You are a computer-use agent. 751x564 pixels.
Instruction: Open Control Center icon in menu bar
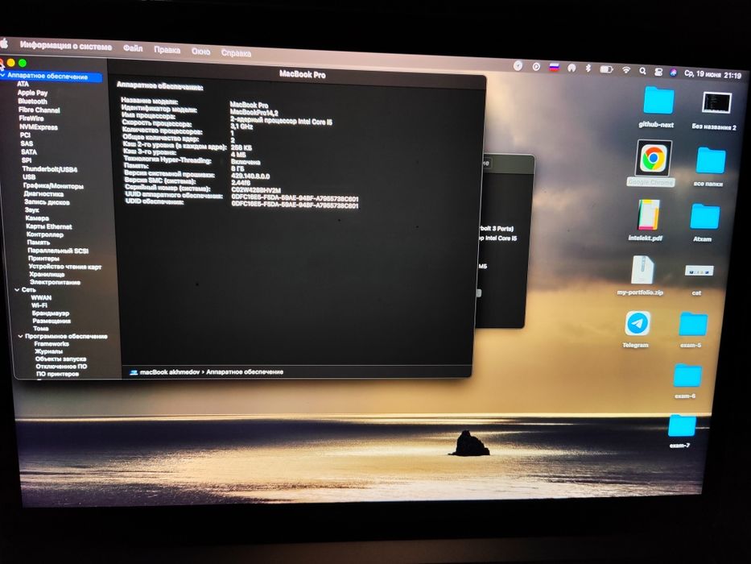click(x=658, y=72)
